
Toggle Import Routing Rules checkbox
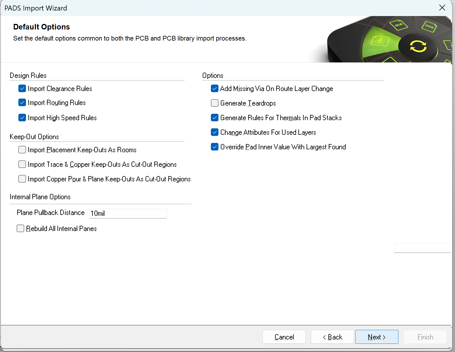pyautogui.click(x=22, y=103)
